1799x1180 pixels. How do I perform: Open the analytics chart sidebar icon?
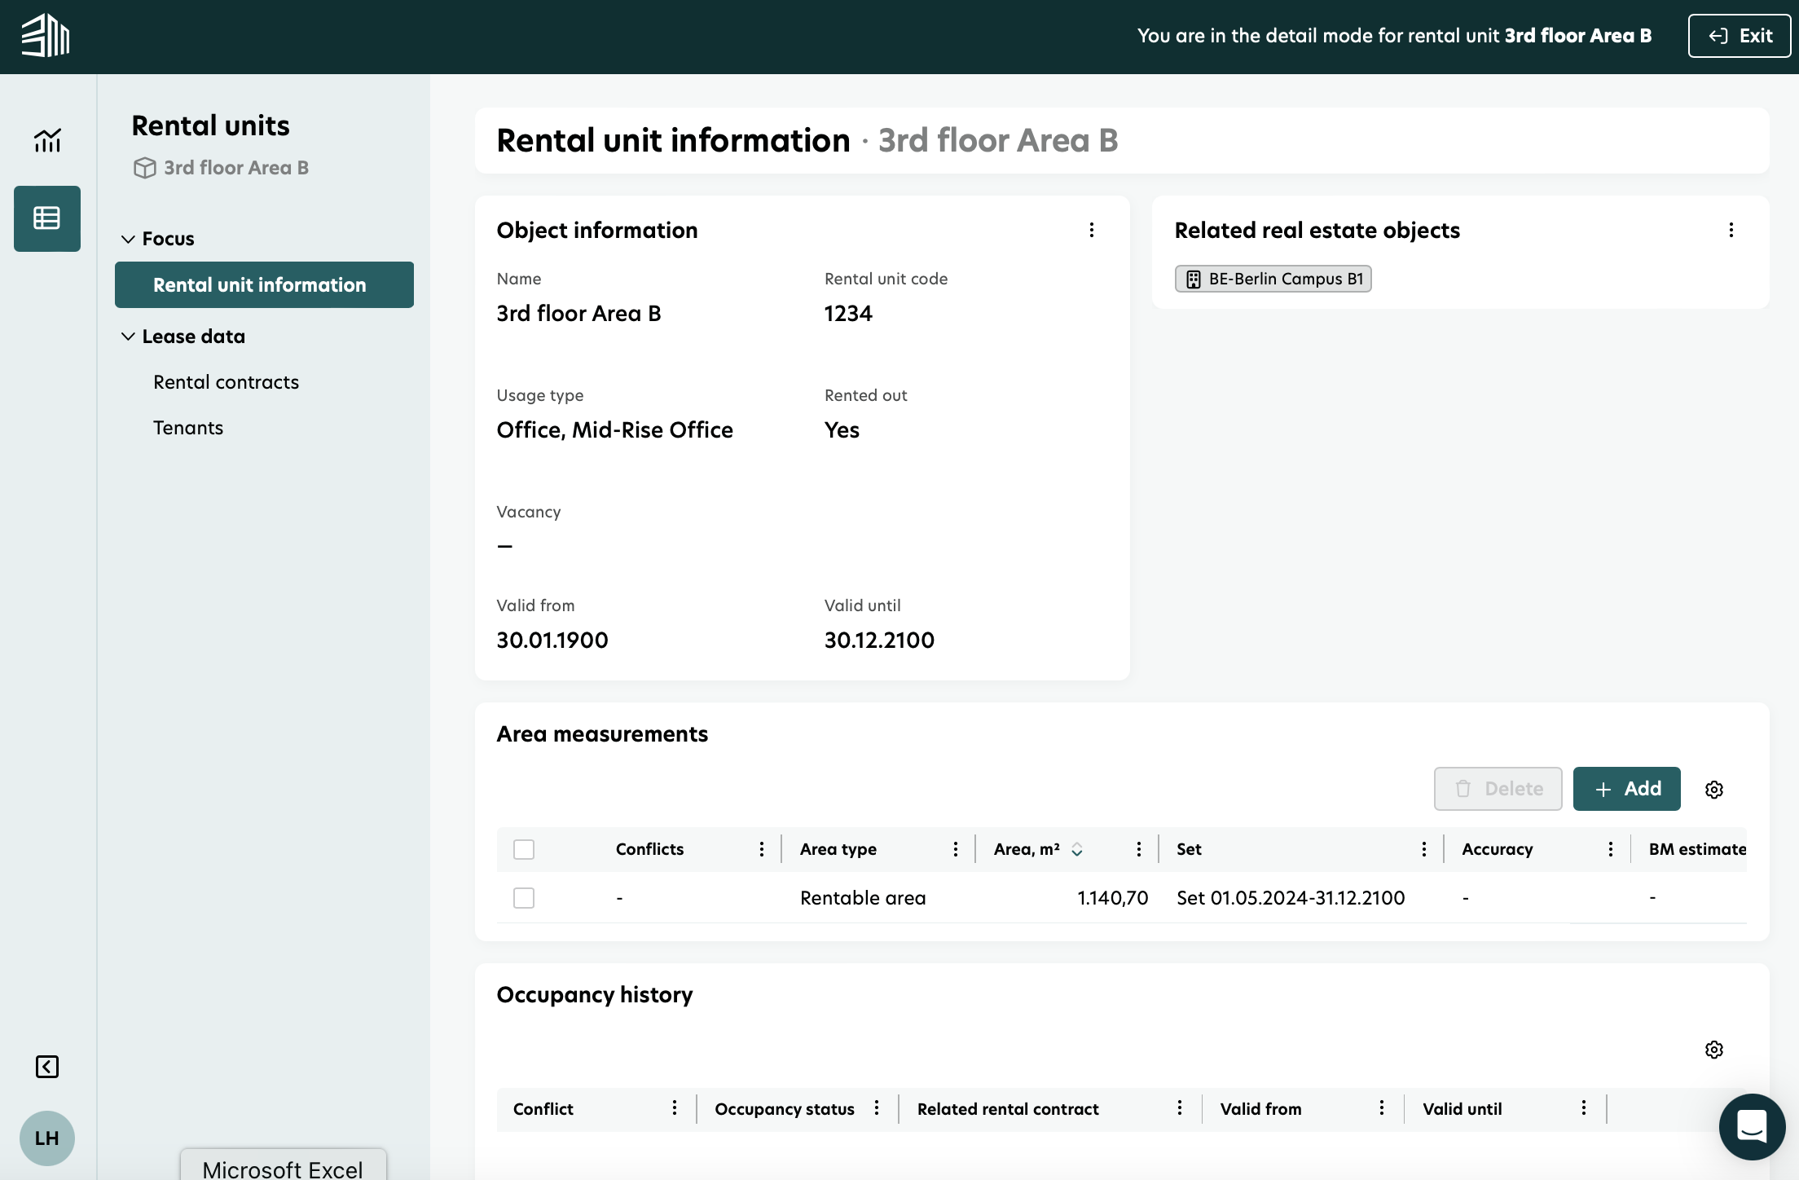[47, 140]
